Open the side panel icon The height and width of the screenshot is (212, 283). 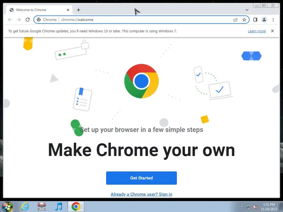click(255, 20)
